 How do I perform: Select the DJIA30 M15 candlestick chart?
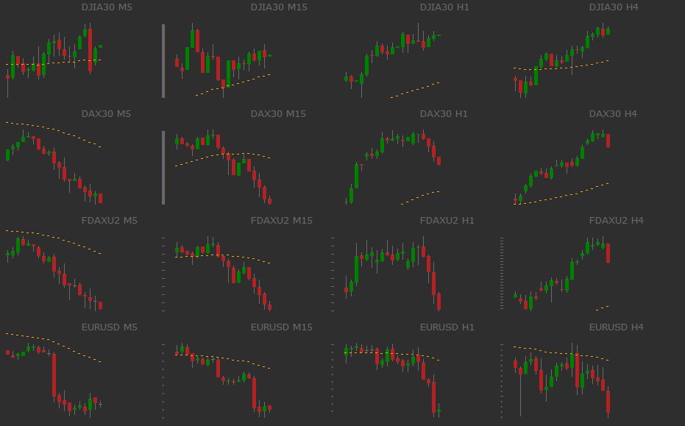223,60
